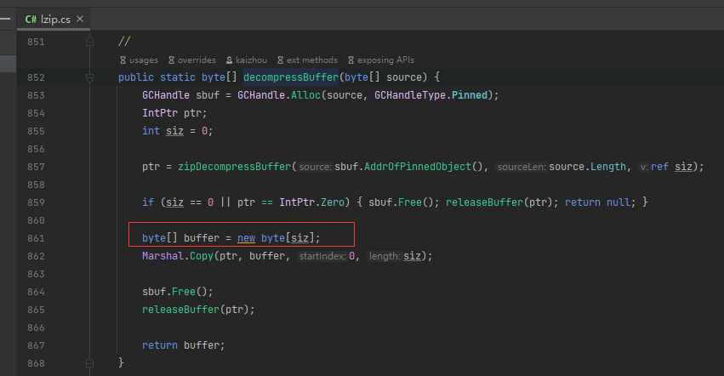Click the closing fold marker at line 868
This screenshot has height=376, width=724.
pos(89,363)
